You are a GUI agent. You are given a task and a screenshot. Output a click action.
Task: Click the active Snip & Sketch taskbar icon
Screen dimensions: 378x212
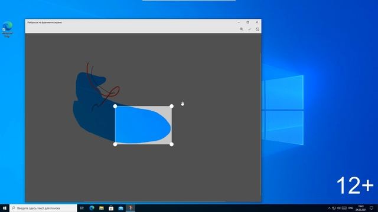pyautogui.click(x=131, y=208)
